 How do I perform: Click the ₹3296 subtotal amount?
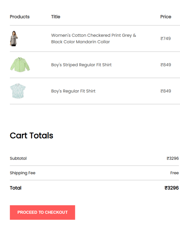172,158
